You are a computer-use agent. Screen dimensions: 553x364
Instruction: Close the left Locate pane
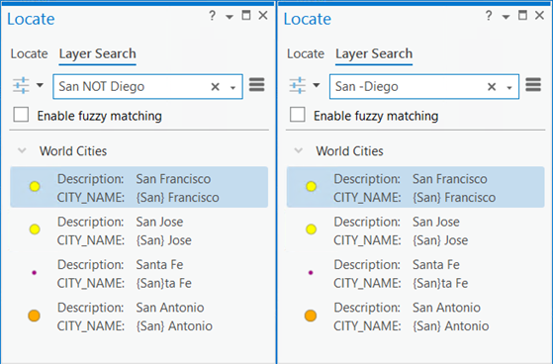pos(263,16)
